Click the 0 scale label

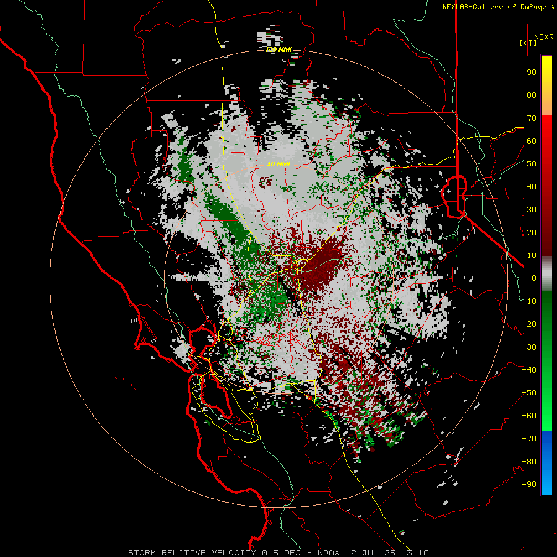pos(534,278)
